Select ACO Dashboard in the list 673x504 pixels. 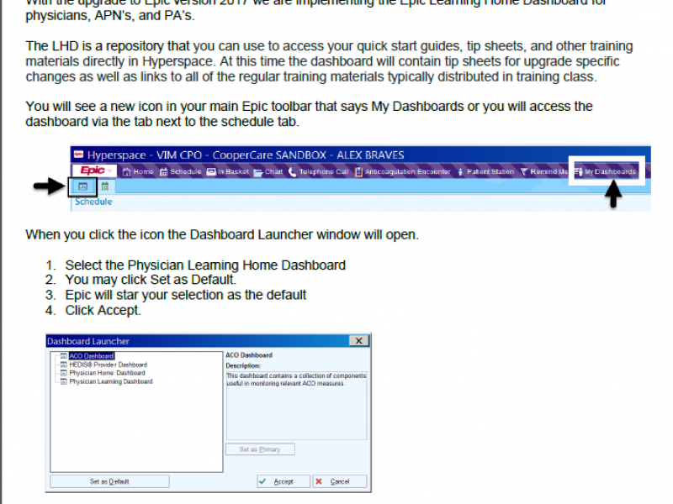91,356
